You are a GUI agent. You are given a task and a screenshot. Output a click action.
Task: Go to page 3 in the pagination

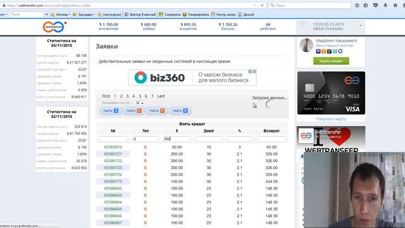coord(127,96)
